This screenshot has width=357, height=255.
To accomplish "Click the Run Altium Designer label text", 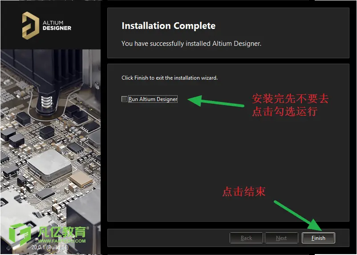I will (153, 99).
